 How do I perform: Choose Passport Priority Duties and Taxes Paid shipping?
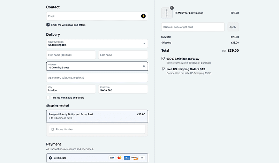click(x=97, y=116)
